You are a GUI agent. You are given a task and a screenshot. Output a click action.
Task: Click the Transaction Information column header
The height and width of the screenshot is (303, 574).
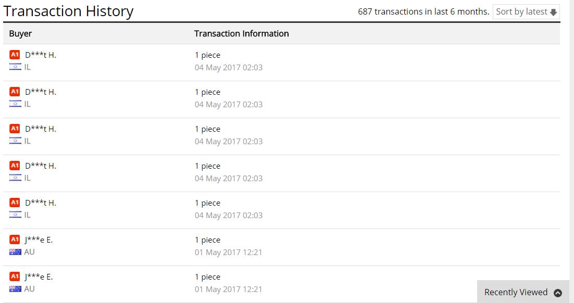click(x=241, y=34)
